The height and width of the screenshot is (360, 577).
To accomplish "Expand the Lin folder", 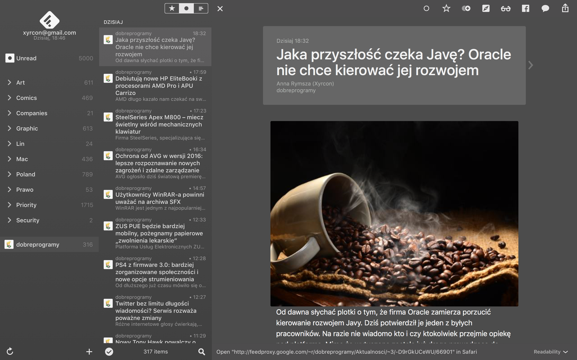I will [x=9, y=144].
